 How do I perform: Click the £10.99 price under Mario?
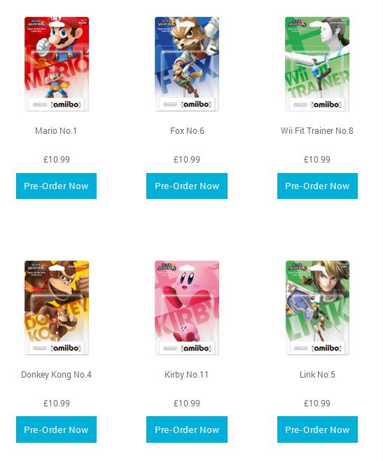point(57,159)
